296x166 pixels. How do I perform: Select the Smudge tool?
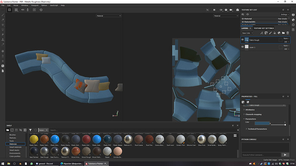tap(3, 35)
